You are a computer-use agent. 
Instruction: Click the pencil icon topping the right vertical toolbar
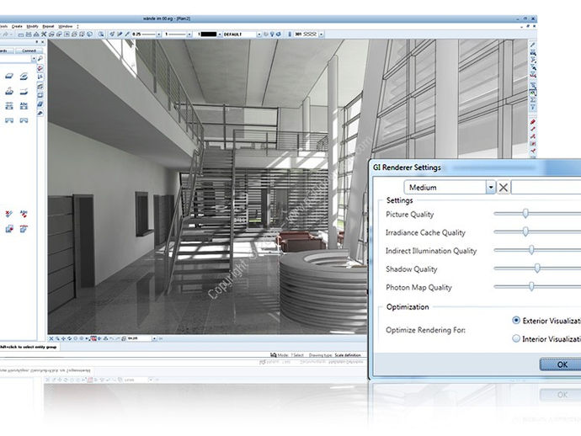(532, 45)
